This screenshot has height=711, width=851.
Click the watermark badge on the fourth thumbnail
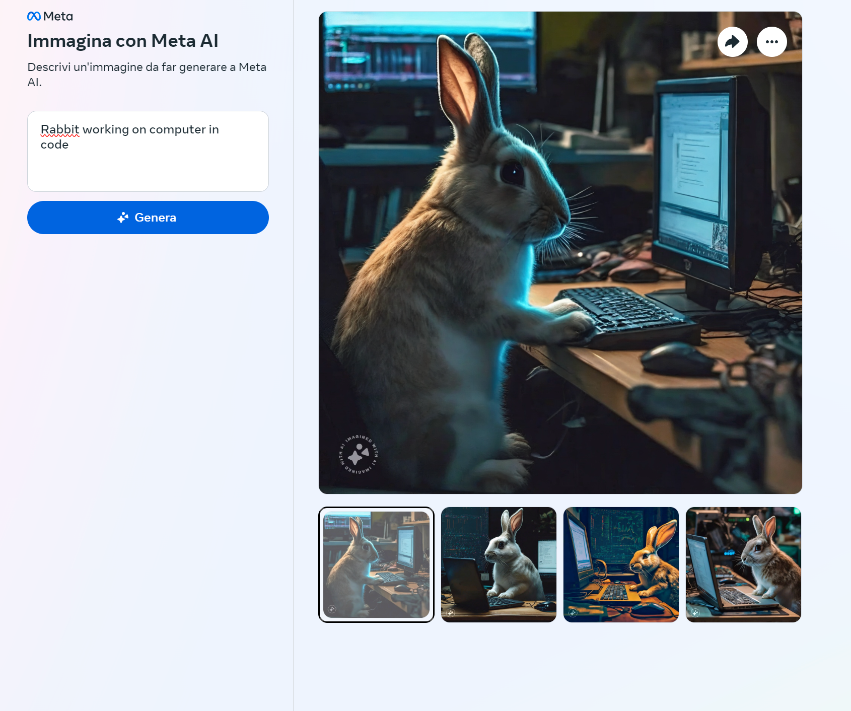click(x=695, y=613)
